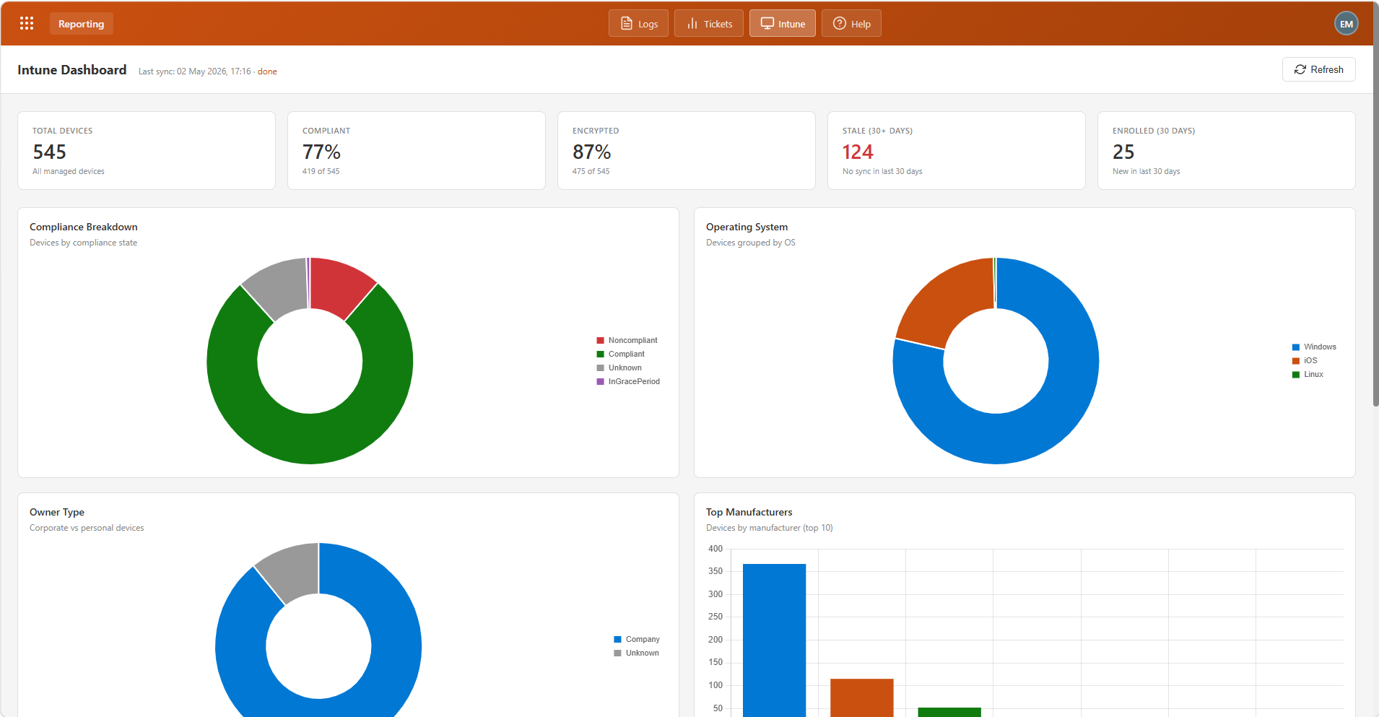
Task: Click the Total Devices 545 value
Action: coord(50,152)
